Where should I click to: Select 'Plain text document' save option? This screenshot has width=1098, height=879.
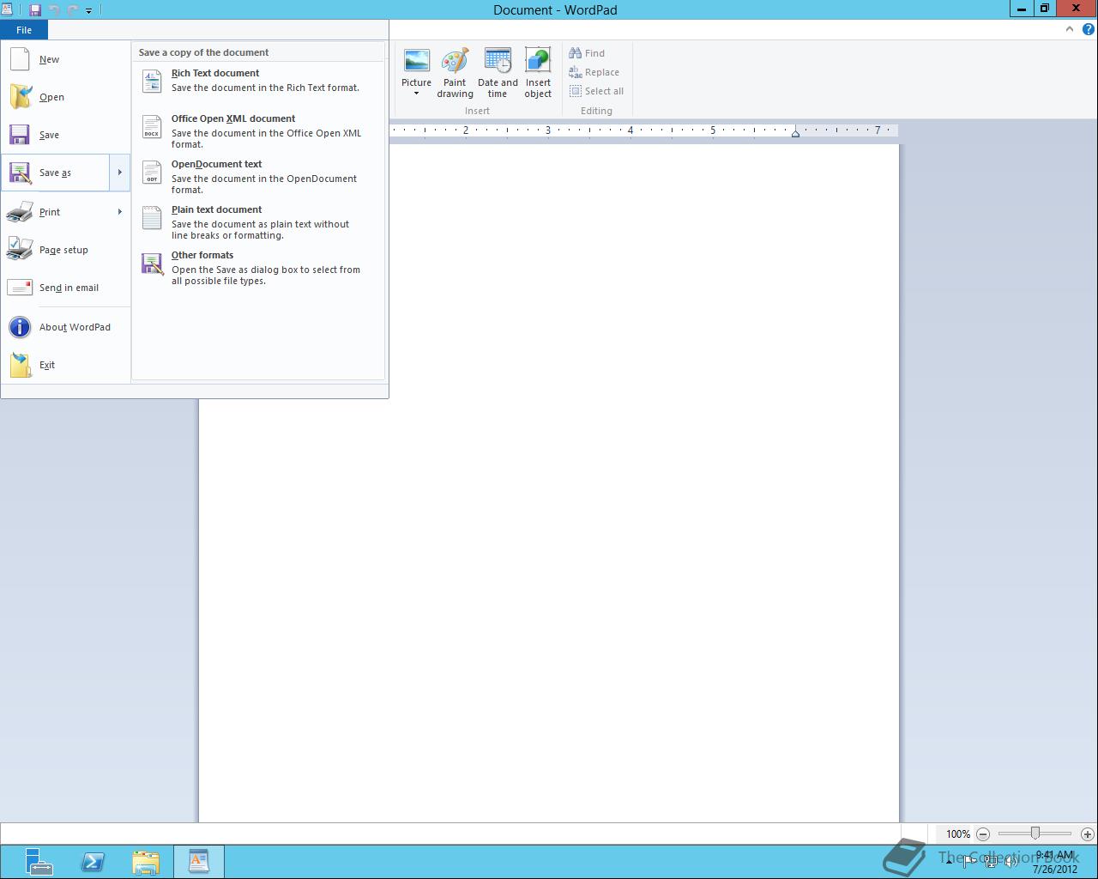[258, 222]
